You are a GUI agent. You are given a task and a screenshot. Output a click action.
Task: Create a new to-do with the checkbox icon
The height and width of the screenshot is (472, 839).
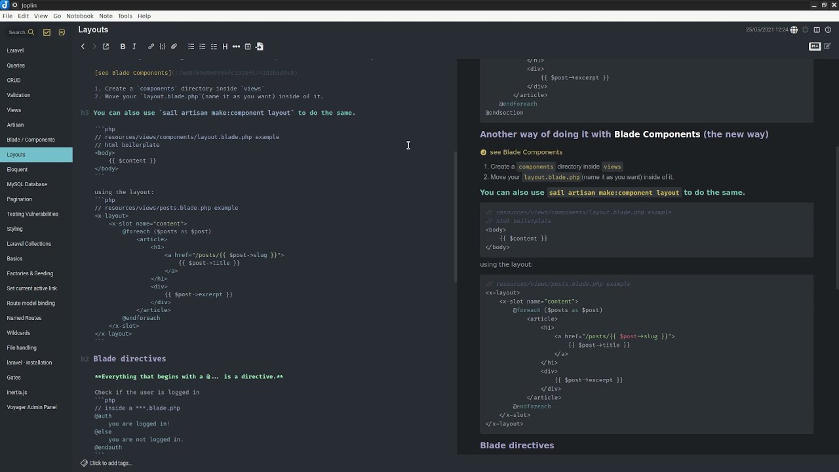pyautogui.click(x=47, y=32)
